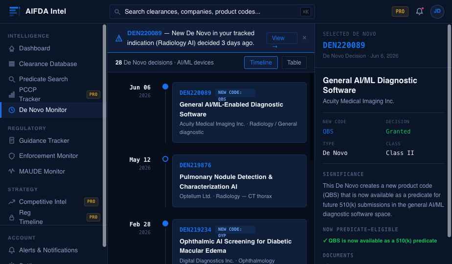Switch to Timeline view
Image resolution: width=452 pixels, height=264 pixels.
(x=261, y=63)
